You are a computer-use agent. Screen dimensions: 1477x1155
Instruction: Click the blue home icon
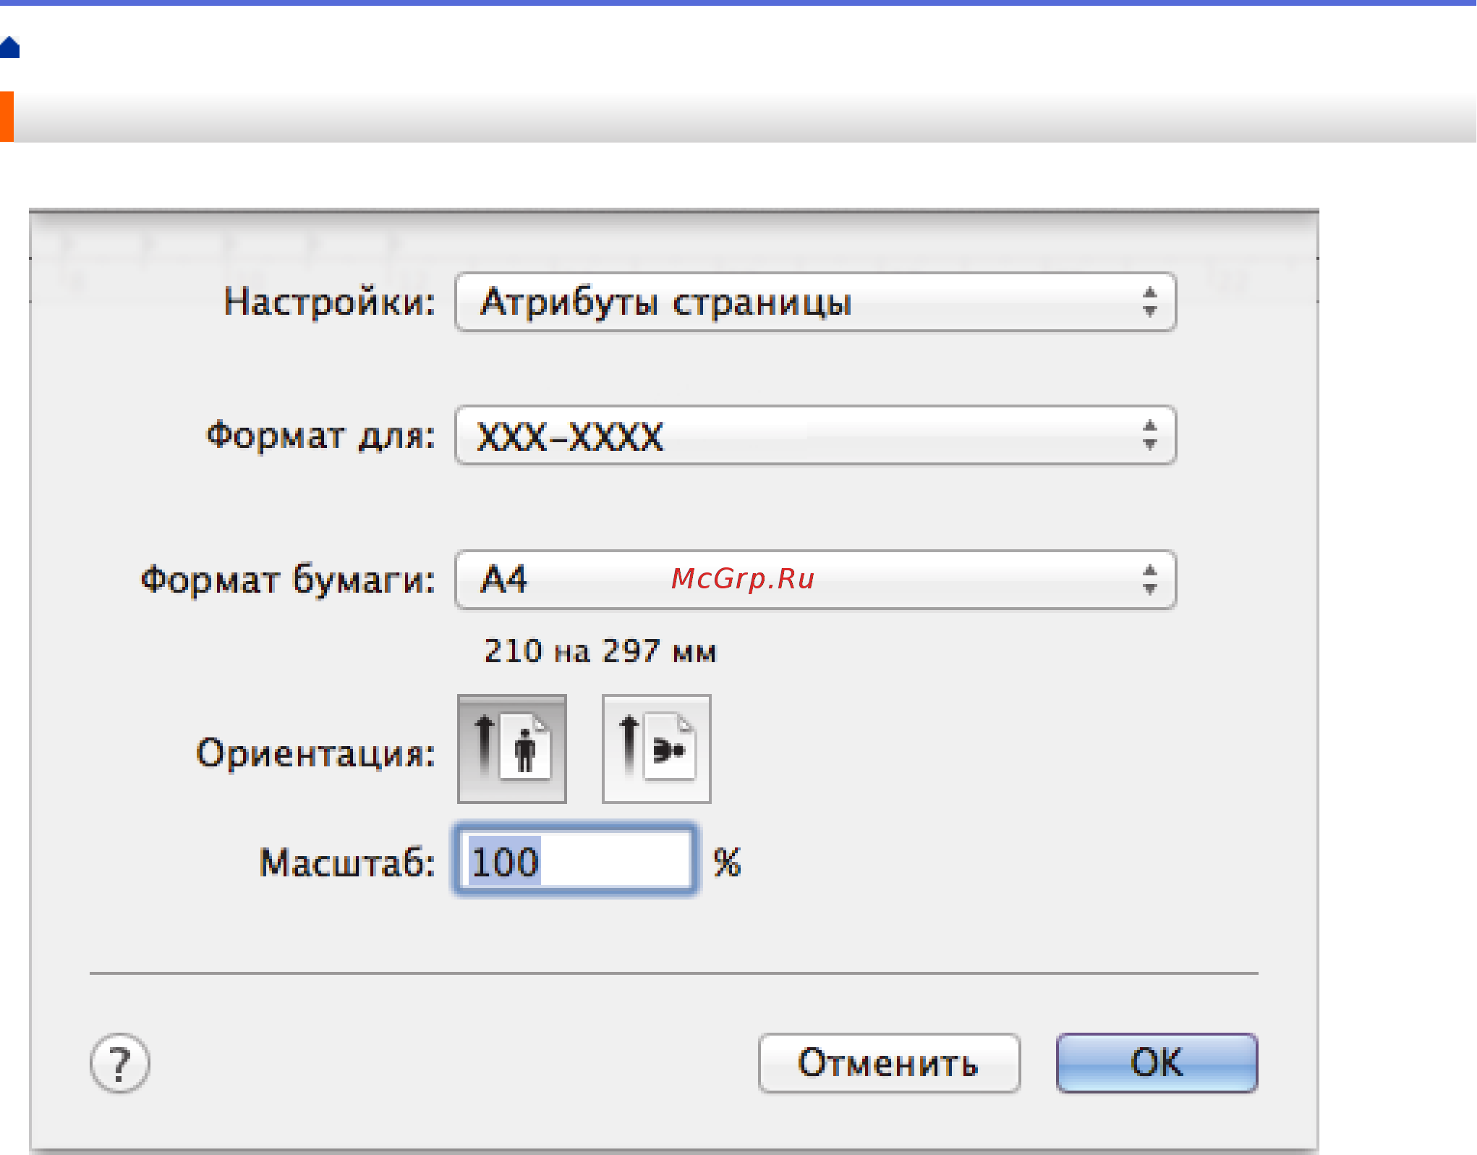[x=9, y=48]
